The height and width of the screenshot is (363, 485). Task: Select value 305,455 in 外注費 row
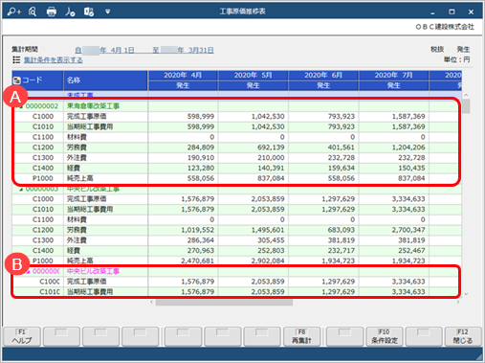coord(271,240)
